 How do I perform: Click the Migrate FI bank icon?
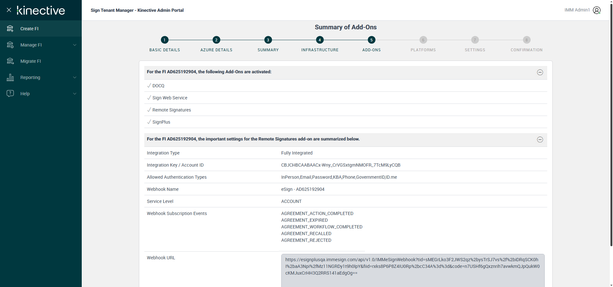point(10,61)
